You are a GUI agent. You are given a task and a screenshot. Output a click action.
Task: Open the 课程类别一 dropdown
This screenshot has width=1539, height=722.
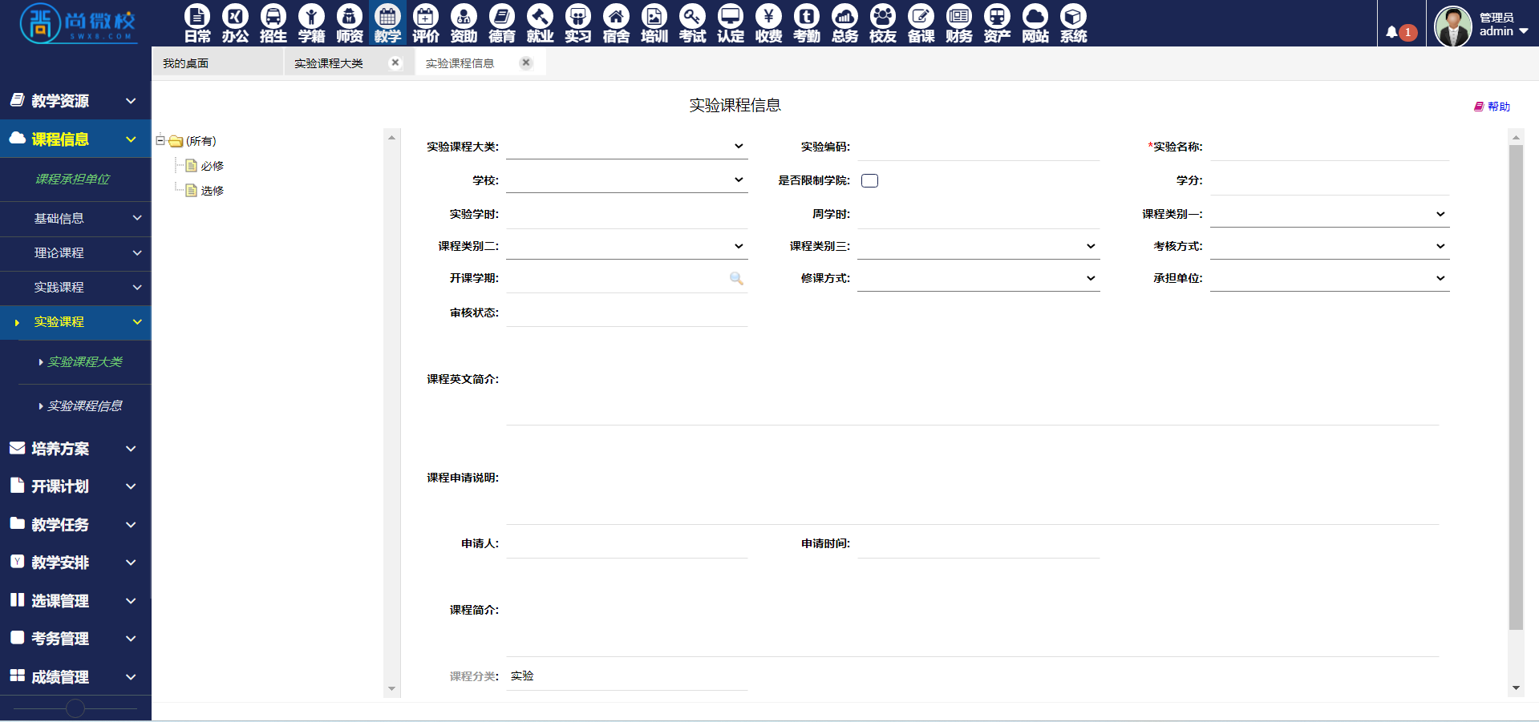[x=1330, y=214]
